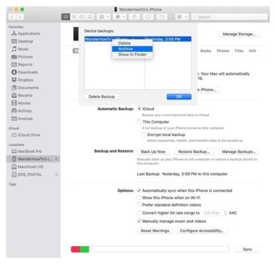Click the Back Up Now button
The image size is (276, 264).
click(x=153, y=152)
